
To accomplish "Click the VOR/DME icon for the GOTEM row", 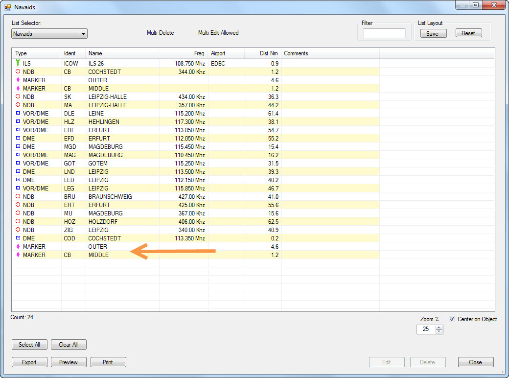I will (x=18, y=163).
